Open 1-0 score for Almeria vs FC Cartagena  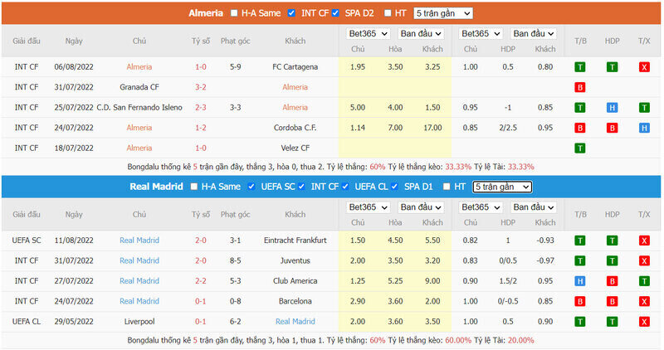(x=201, y=67)
